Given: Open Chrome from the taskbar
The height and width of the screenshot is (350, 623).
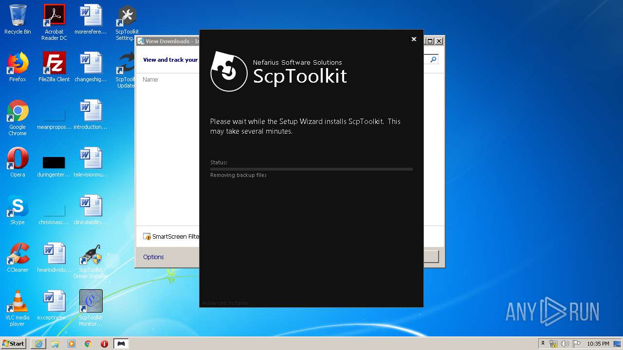Looking at the screenshot, I should pos(88,344).
